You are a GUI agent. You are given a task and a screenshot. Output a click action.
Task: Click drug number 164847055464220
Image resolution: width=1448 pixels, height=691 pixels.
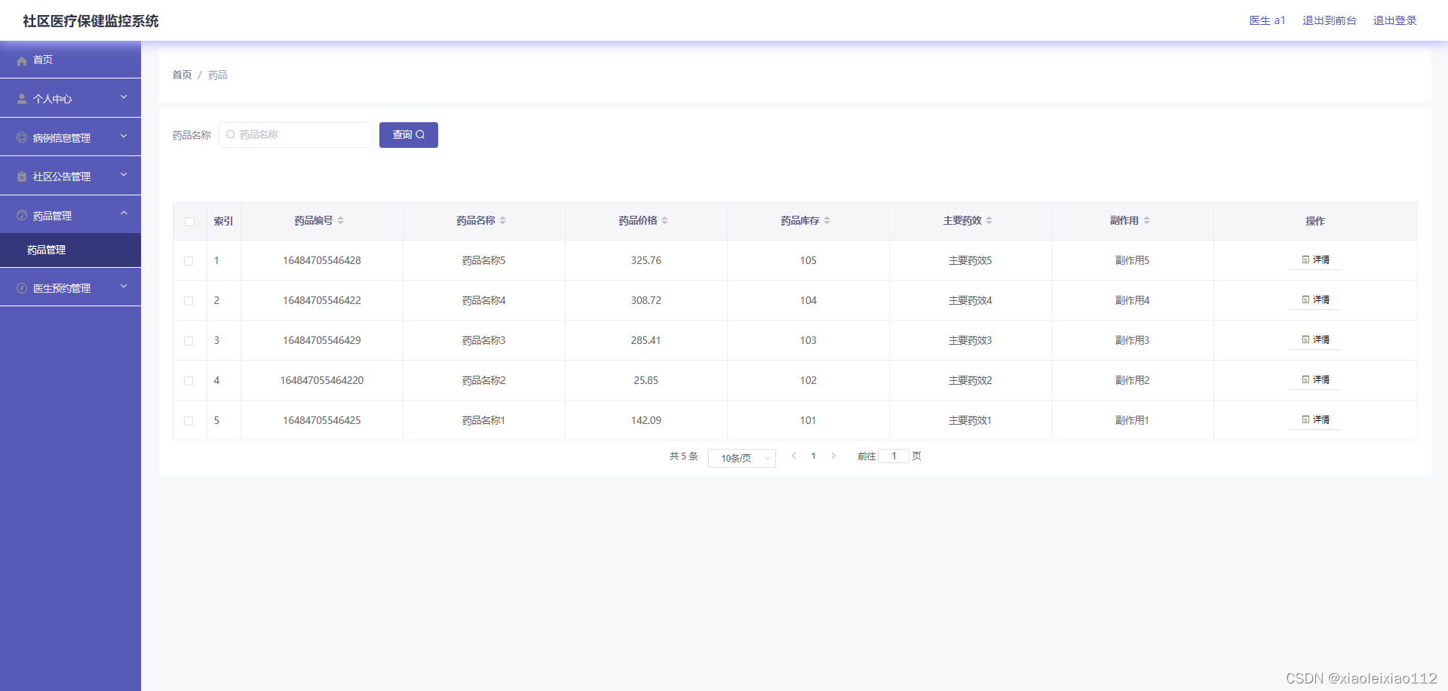click(322, 380)
